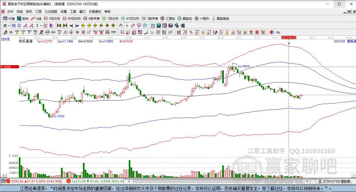Click the 3350.84 index in status bar
Viewport: 356px width, 192px height.
pyautogui.click(x=17, y=181)
